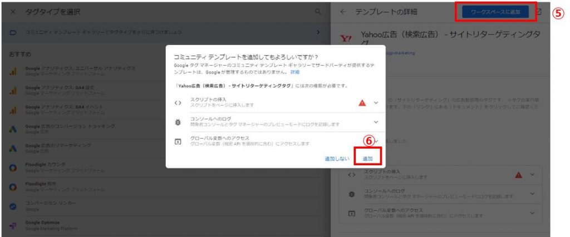Select the コンバージョン リンカー tag
The height and width of the screenshot is (237, 570).
pyautogui.click(x=166, y=206)
